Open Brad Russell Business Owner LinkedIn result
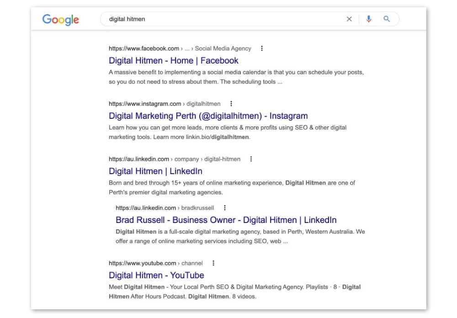 point(226,220)
